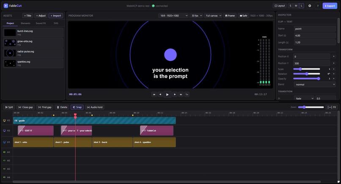341x184 pixels.
Task: Select the sparkles.svg asset
Action: tap(33, 63)
